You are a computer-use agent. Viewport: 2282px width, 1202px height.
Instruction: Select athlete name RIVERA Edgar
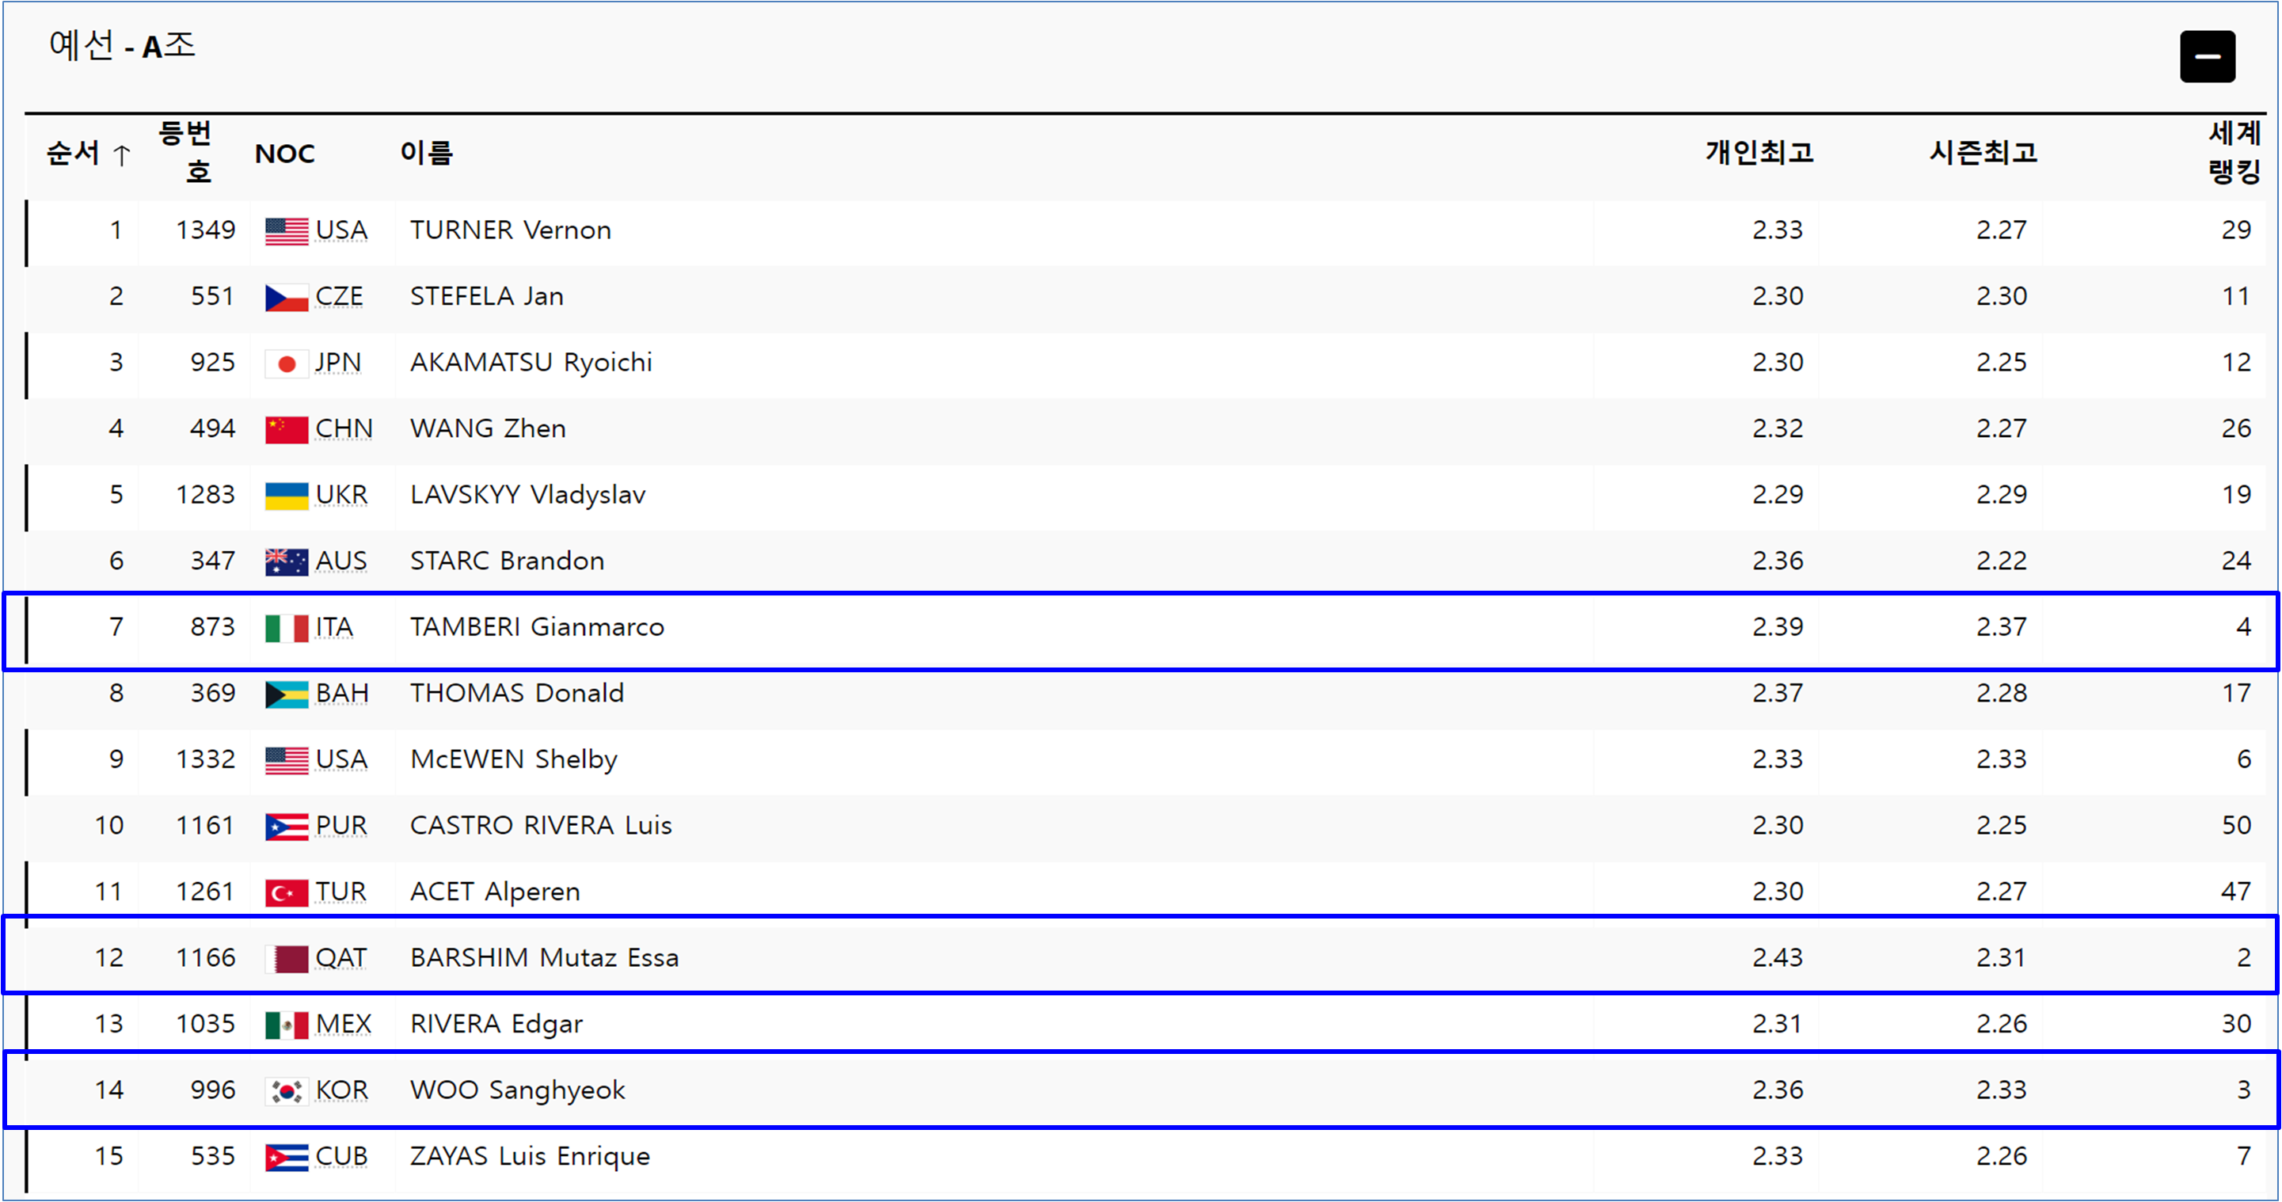click(x=496, y=1025)
